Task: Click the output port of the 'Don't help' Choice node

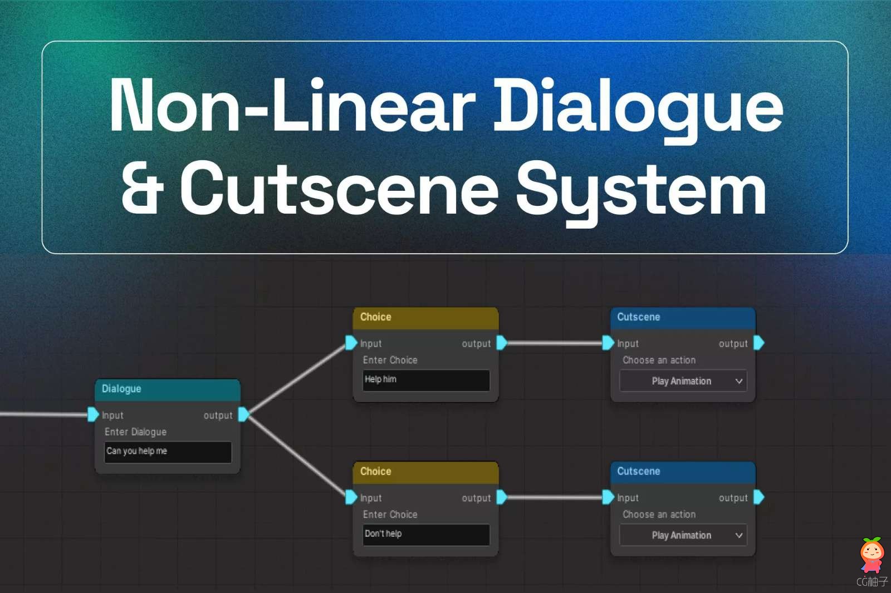Action: pos(501,497)
